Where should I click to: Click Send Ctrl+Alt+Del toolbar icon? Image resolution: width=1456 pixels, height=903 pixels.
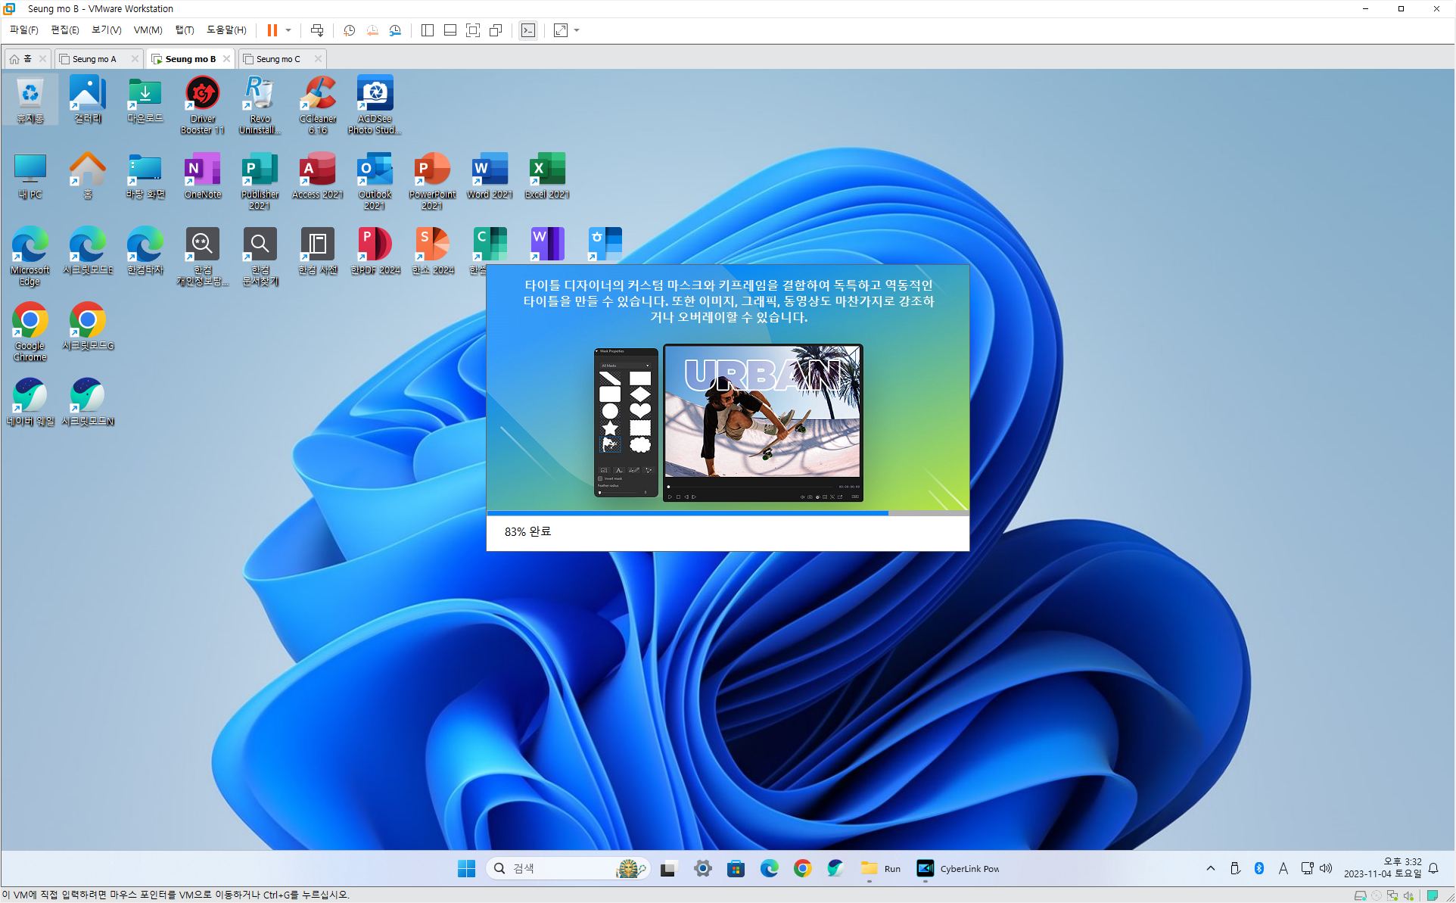[x=317, y=30]
